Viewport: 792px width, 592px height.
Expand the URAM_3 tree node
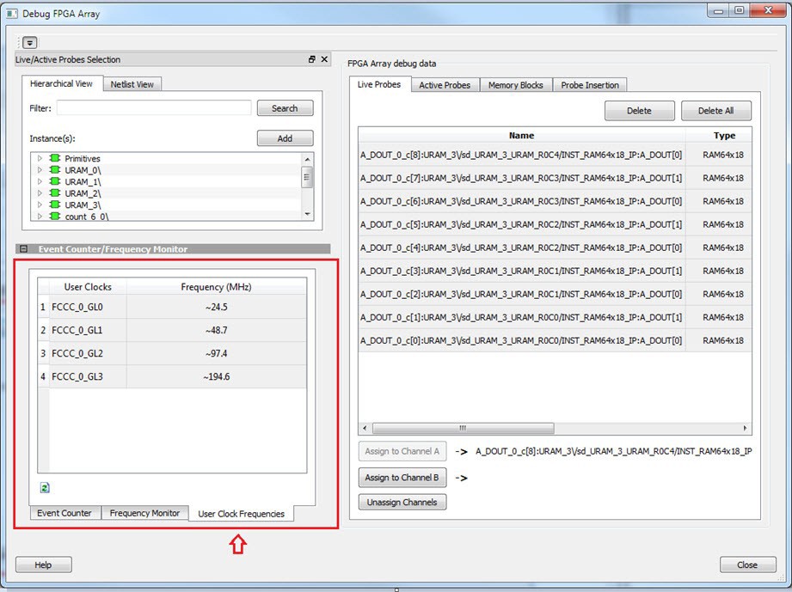40,205
